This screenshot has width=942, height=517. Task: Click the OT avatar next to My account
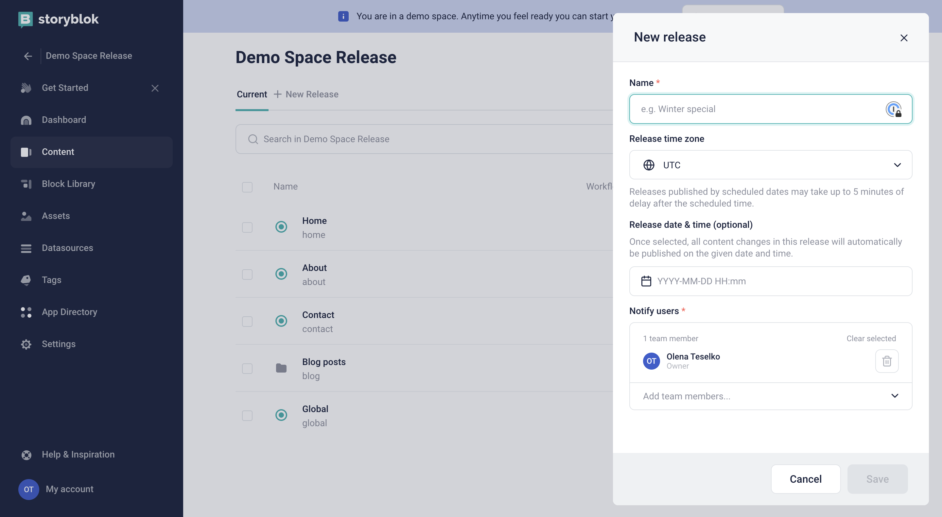pyautogui.click(x=28, y=489)
